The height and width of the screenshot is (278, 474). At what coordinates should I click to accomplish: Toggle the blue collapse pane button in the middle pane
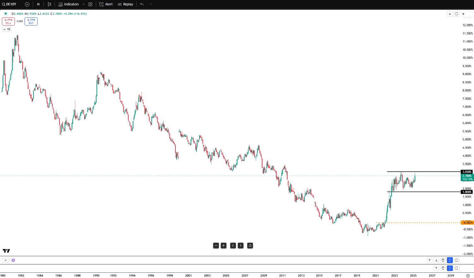pos(450,260)
